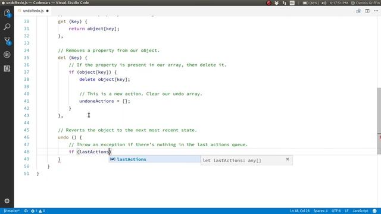Open changes icon in editor toolbar

(x=358, y=11)
